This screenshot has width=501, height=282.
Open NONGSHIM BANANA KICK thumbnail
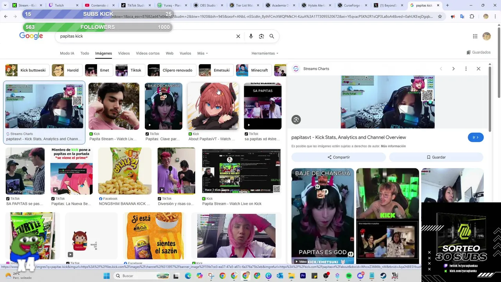point(124,171)
